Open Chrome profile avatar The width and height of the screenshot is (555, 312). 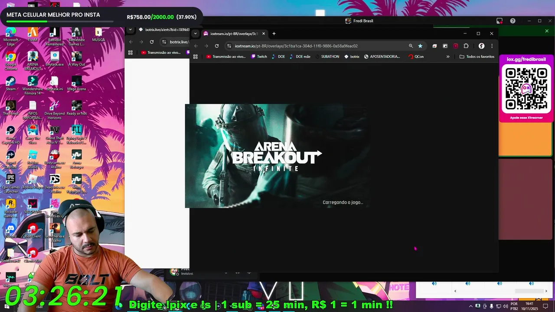coord(481,46)
